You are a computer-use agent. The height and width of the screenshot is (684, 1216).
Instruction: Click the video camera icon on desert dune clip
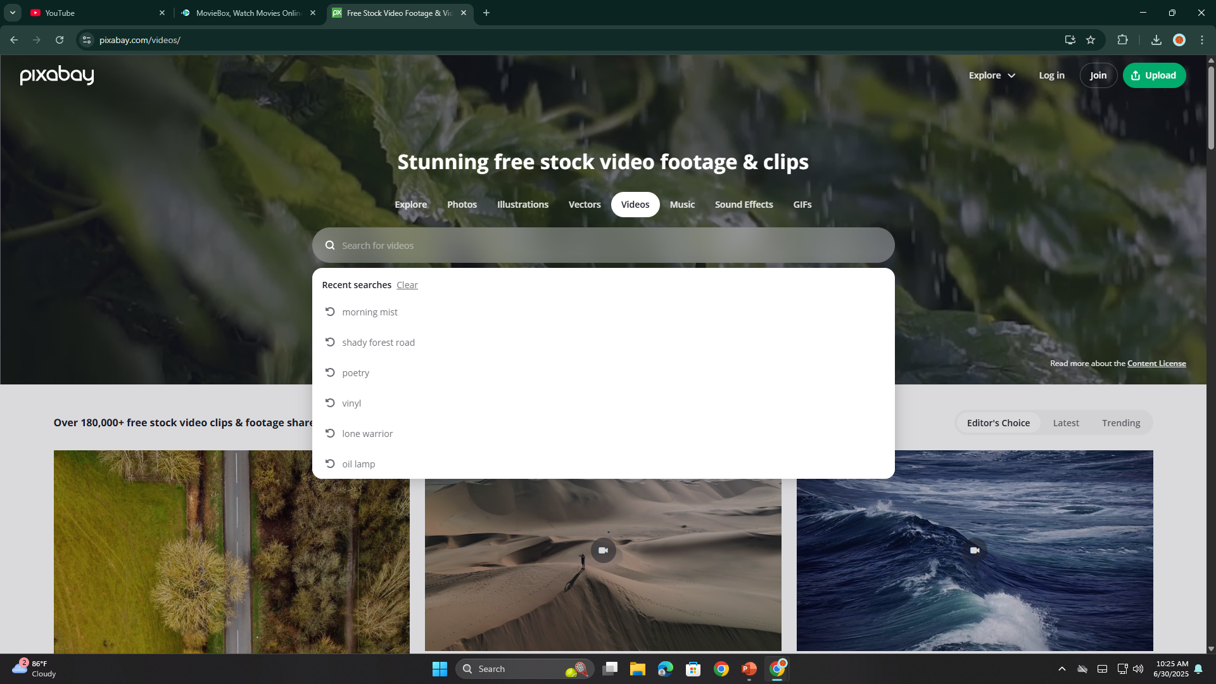pyautogui.click(x=603, y=550)
